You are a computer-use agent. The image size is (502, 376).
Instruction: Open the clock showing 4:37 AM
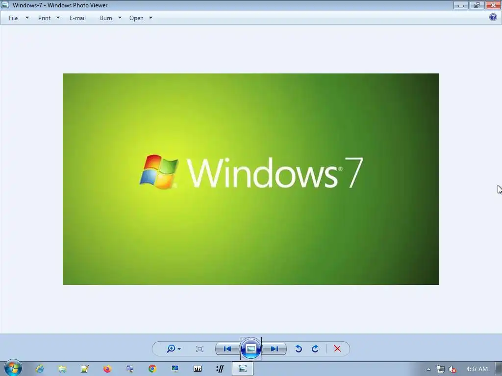[477, 369]
